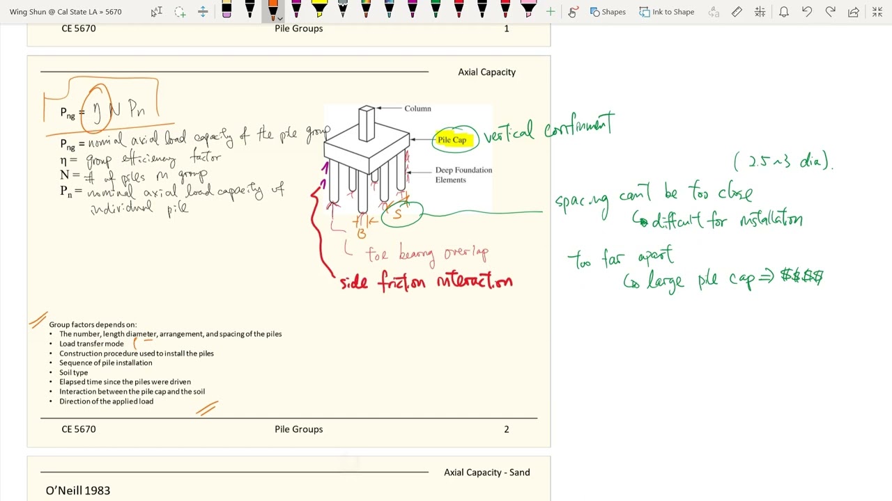Click 'Elapsed time since the piles were driven'
This screenshot has width=892, height=501.
[x=125, y=382]
